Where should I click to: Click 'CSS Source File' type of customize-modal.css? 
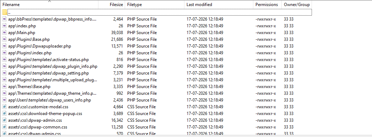click(141, 107)
